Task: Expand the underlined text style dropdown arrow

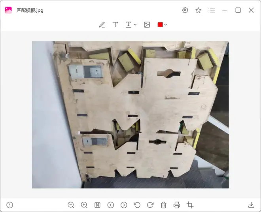Action: coord(135,25)
